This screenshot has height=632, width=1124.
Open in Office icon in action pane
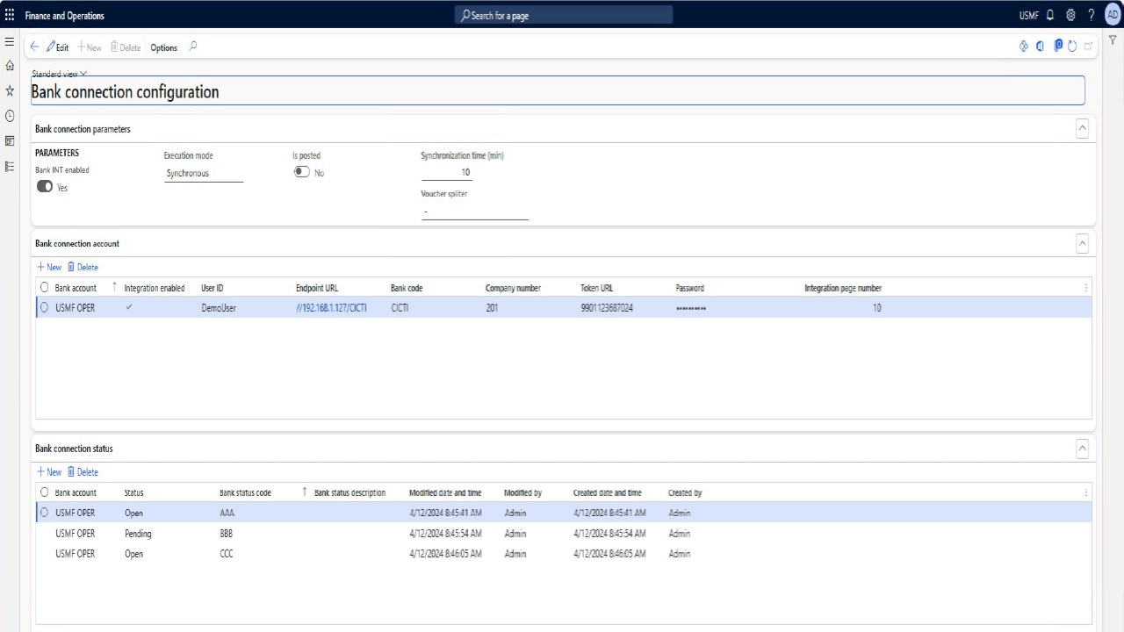(x=1041, y=47)
